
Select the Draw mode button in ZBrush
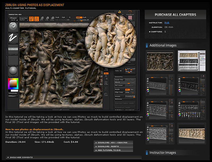point(37,19)
